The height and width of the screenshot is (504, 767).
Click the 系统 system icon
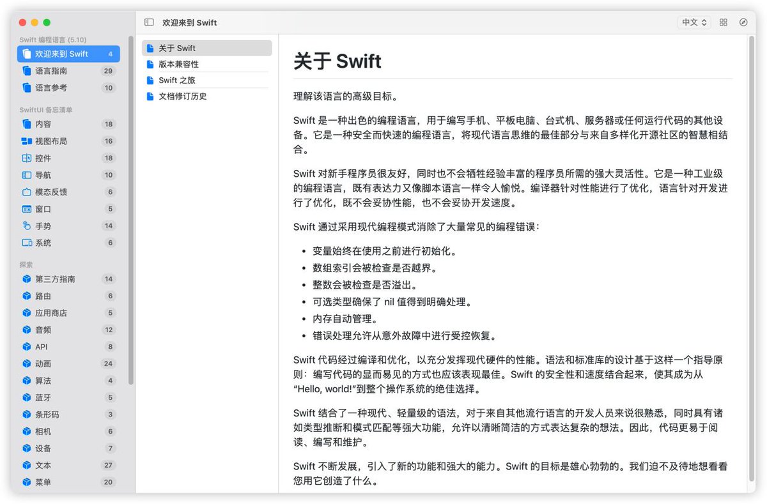point(26,243)
